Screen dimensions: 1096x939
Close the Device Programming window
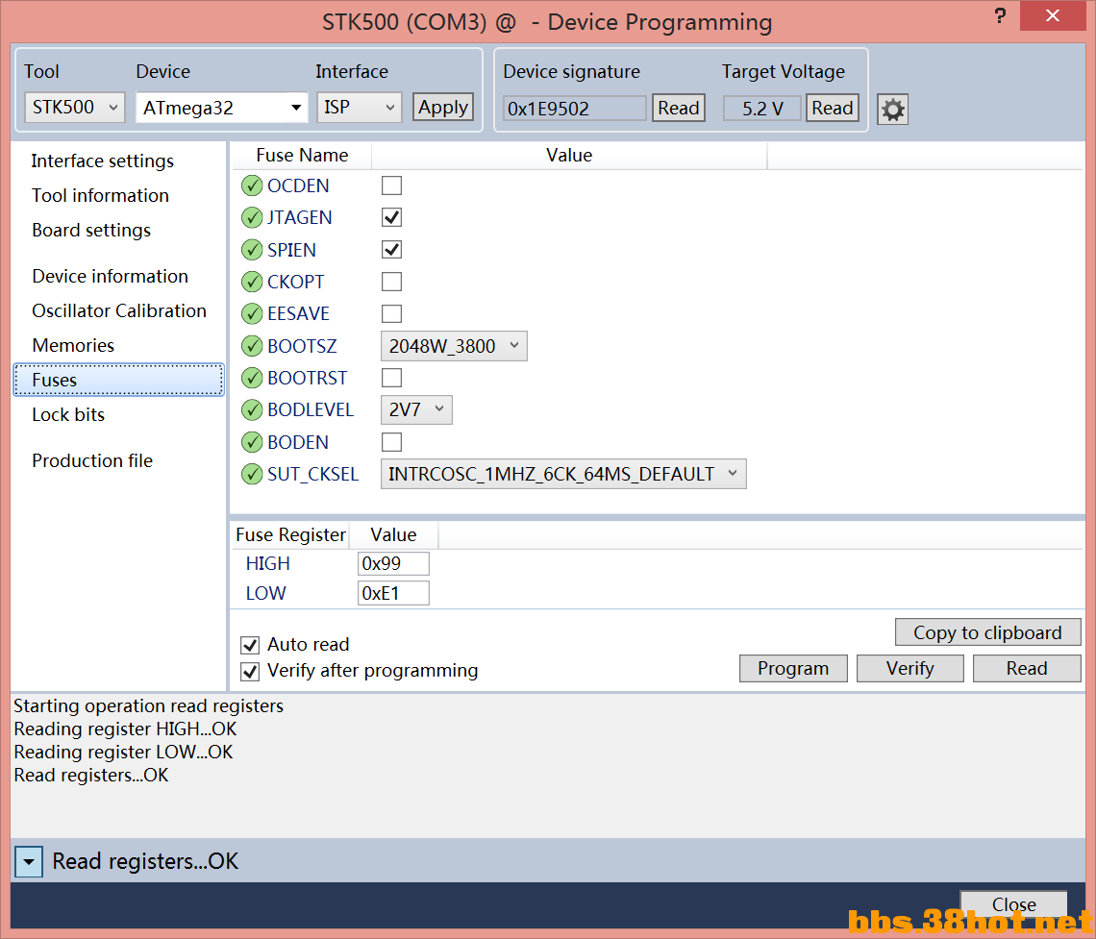pyautogui.click(x=1053, y=15)
